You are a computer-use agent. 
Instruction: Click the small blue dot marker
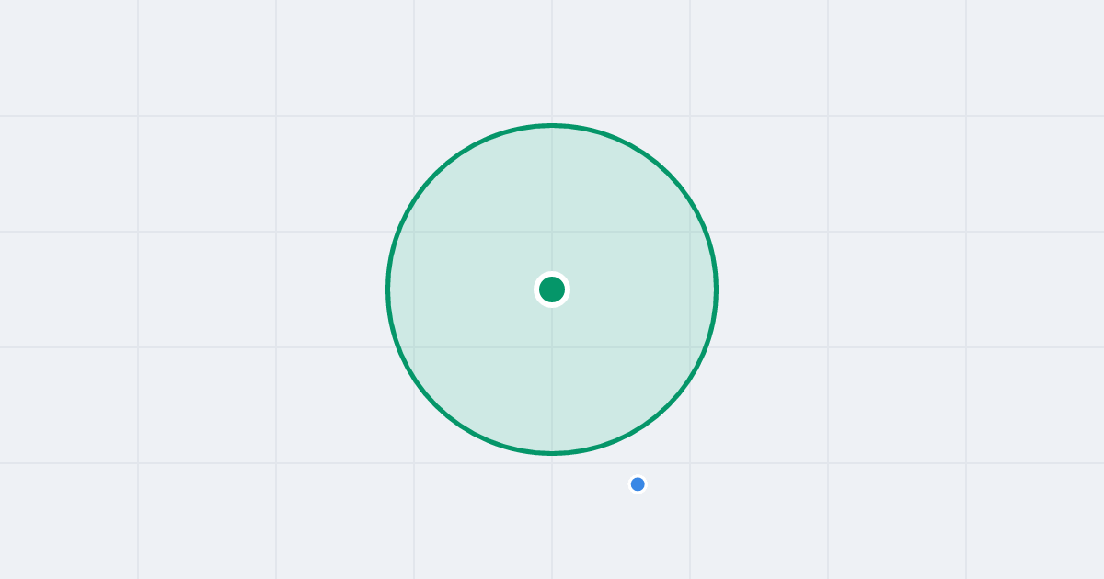638,484
